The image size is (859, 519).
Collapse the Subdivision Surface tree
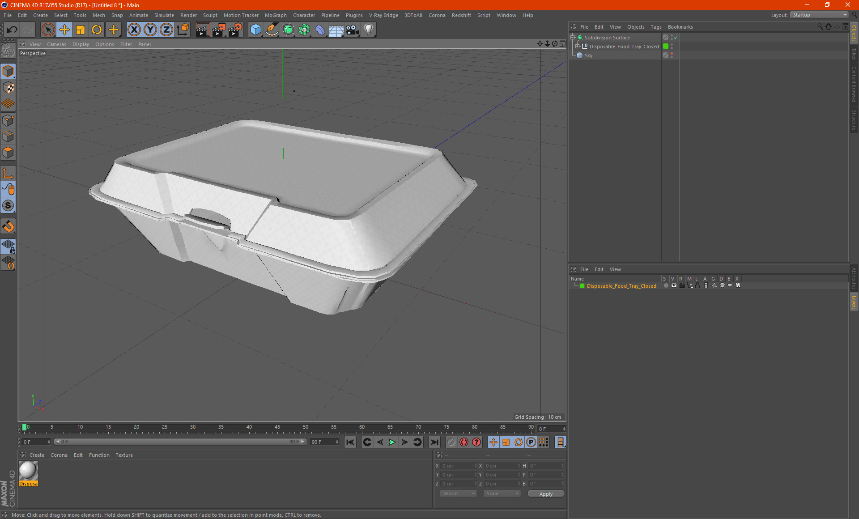tap(572, 38)
